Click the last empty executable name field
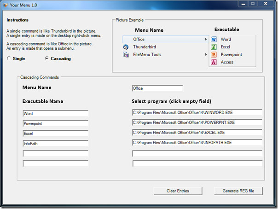 [56, 163]
